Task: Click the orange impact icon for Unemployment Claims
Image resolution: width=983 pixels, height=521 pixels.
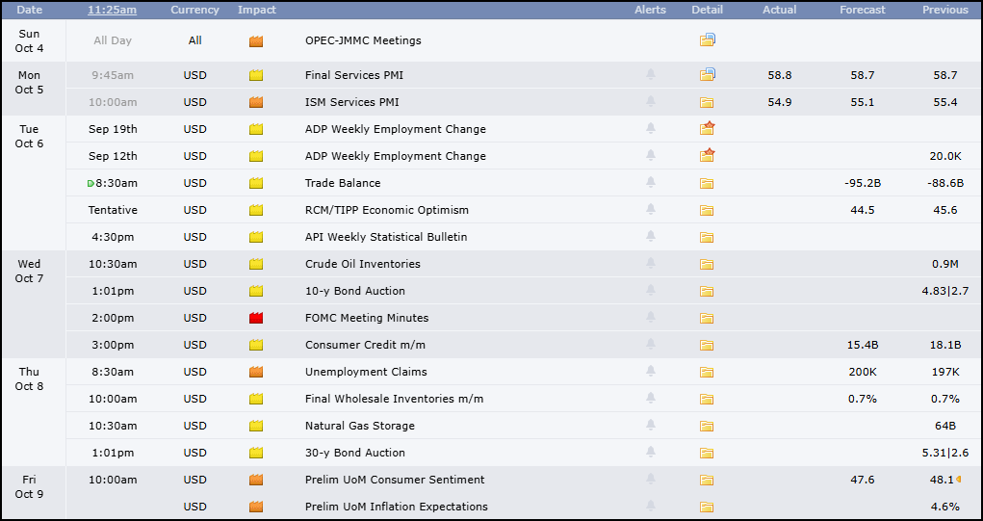Action: (x=256, y=372)
